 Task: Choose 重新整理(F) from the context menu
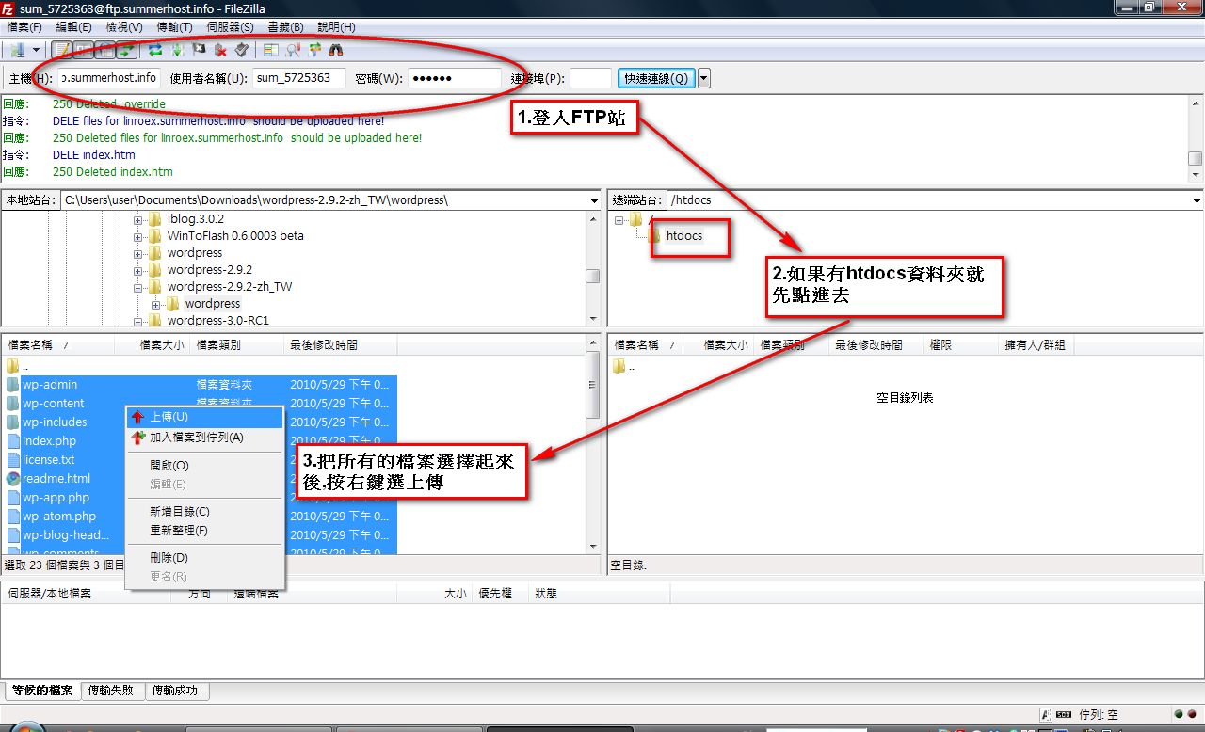tap(204, 531)
